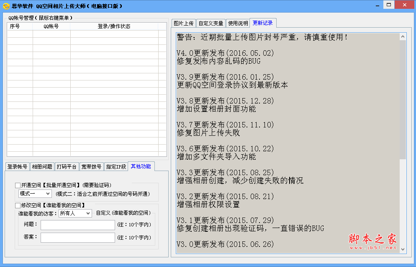
Task: Click the 增强相册权限设置 line
Action: (x=208, y=205)
